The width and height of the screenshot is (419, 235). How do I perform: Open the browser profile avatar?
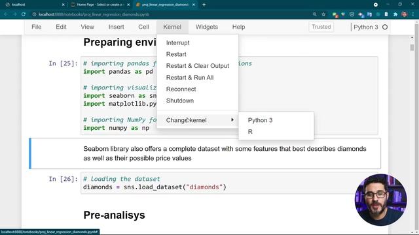pos(405,14)
